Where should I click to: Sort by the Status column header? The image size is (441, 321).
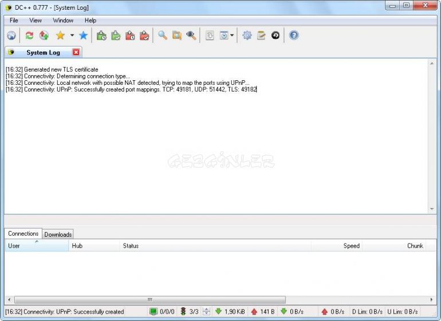(215, 245)
